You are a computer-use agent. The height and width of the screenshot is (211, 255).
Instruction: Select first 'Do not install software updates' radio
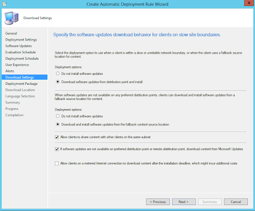58,74
